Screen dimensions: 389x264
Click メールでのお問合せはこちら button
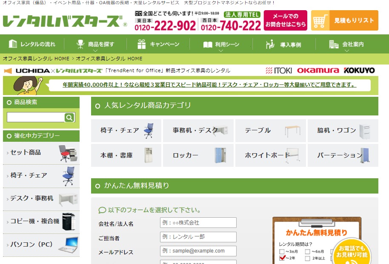(286, 20)
